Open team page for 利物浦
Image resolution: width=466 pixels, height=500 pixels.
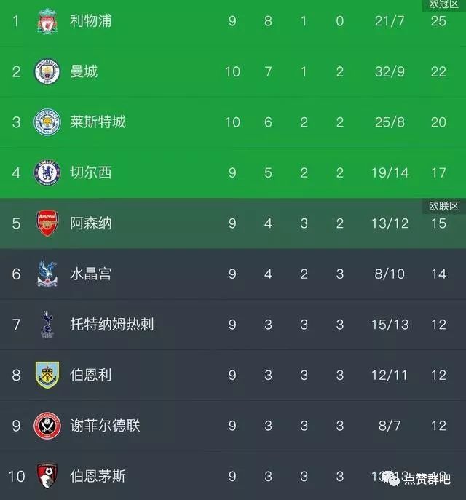[x=91, y=21]
